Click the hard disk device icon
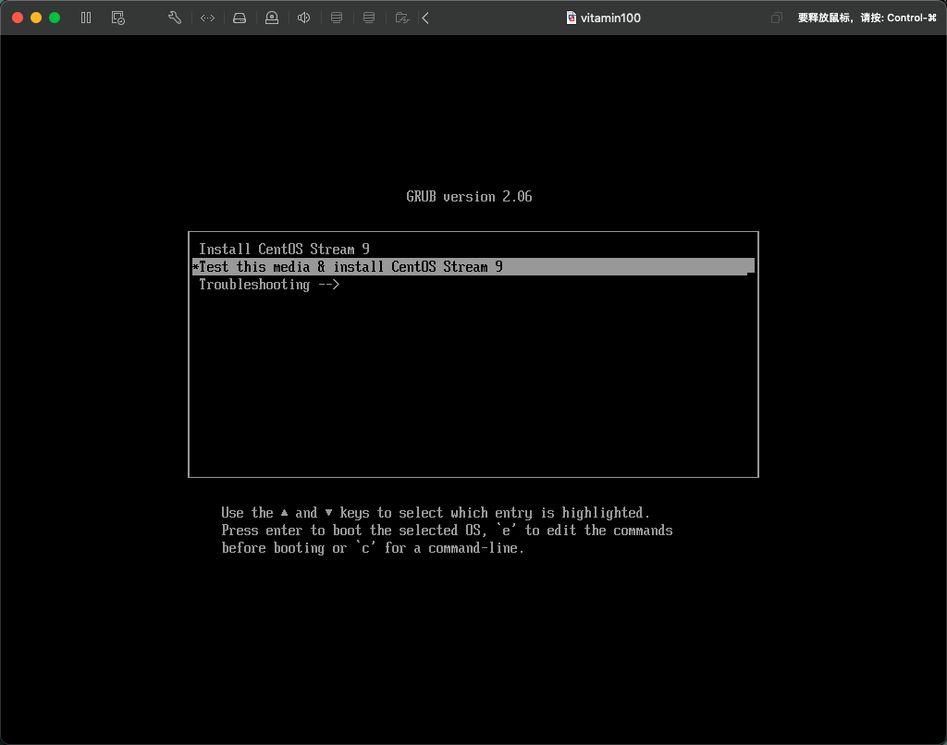 240,18
